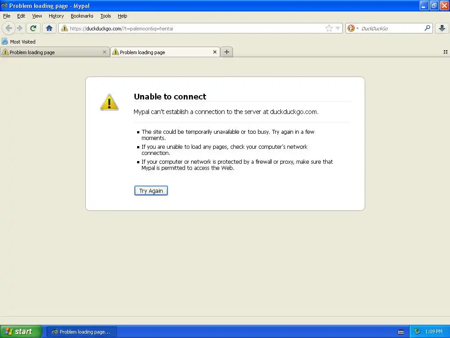Click the Unable to connect heading
The width and height of the screenshot is (450, 338).
pos(170,96)
